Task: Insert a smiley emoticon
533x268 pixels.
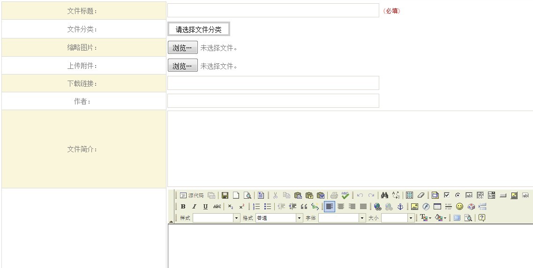Action: tap(459, 207)
